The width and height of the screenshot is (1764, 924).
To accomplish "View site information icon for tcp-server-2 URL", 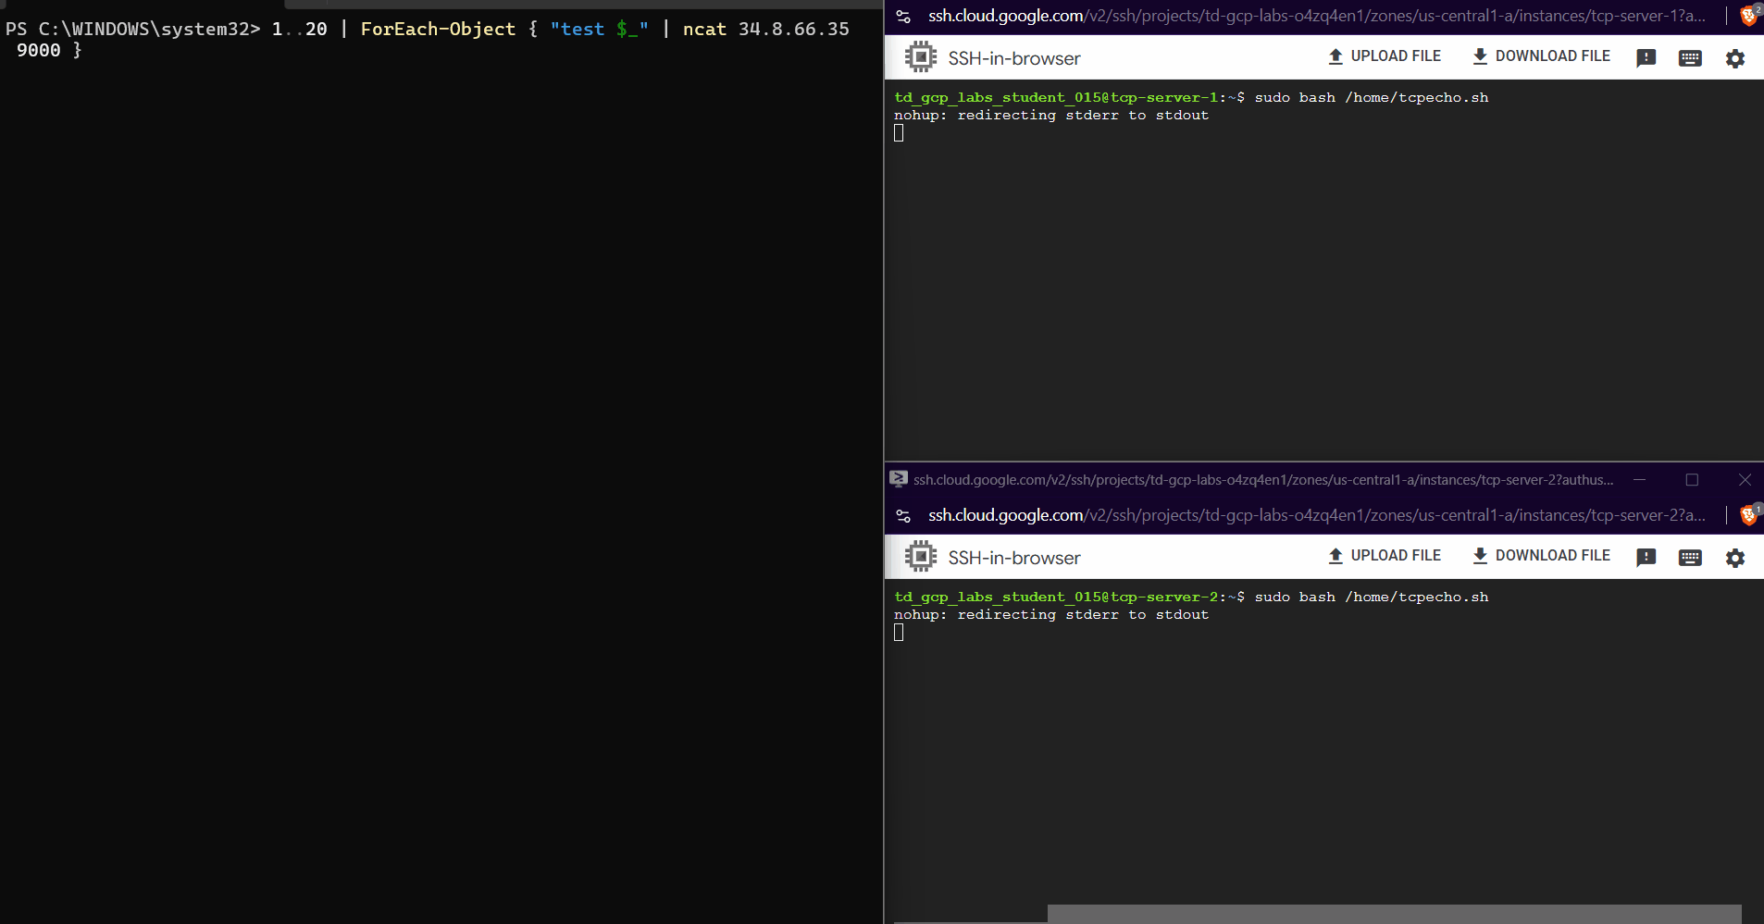I will (904, 516).
